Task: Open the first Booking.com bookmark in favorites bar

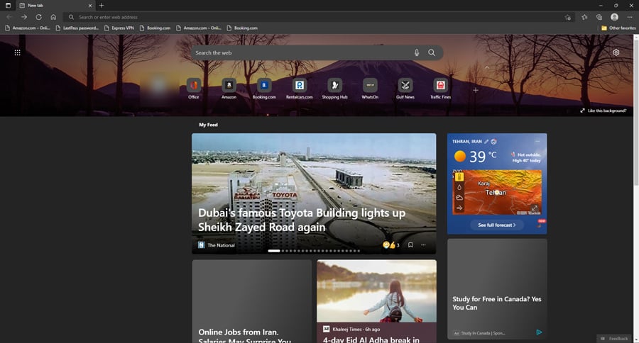Action: click(x=155, y=28)
